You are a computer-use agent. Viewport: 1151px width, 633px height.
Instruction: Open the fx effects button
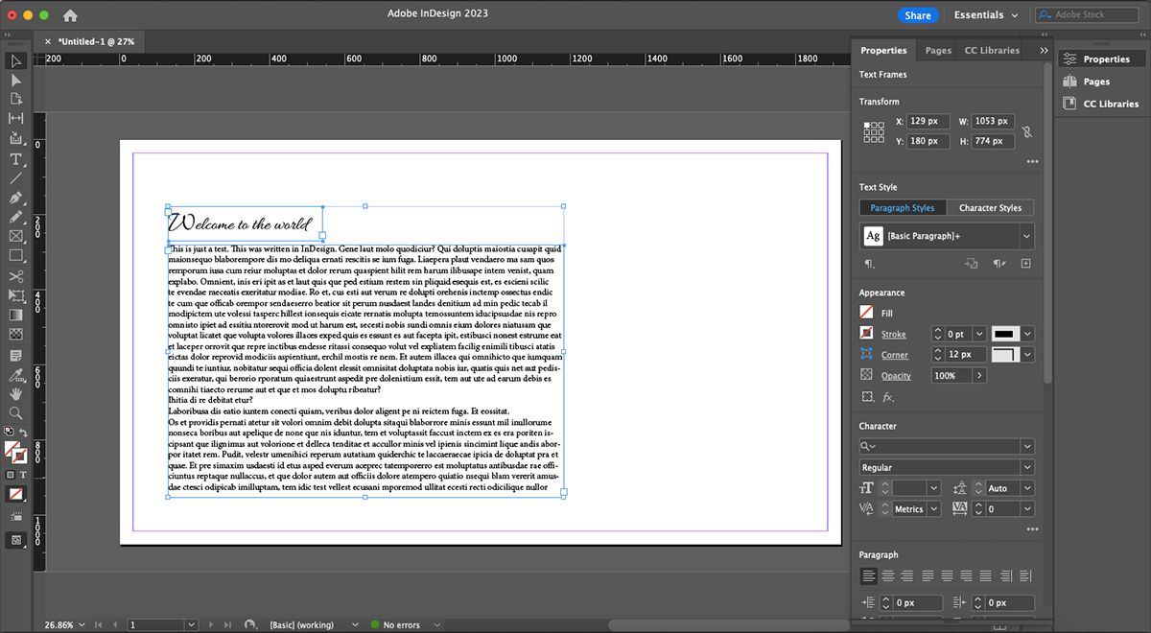pos(888,396)
